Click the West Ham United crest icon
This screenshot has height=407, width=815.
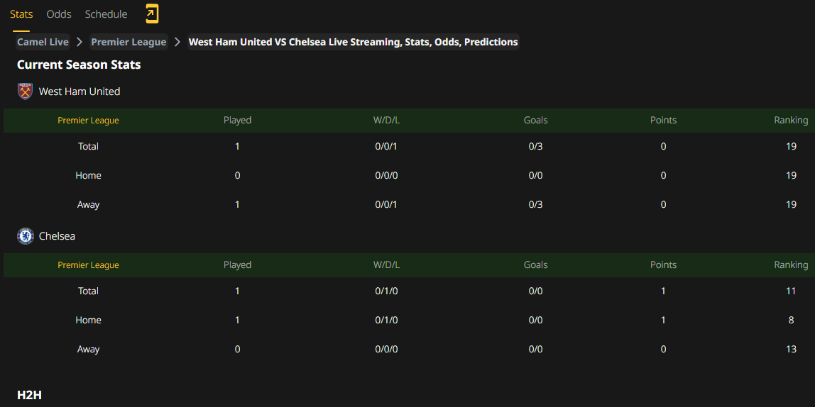(x=25, y=91)
